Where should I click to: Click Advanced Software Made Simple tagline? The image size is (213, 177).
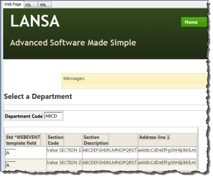(73, 43)
